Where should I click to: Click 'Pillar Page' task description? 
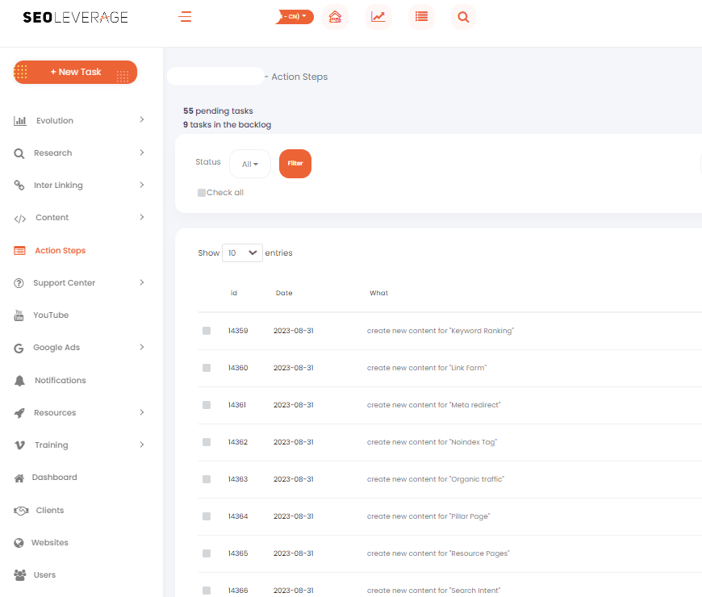pos(428,516)
